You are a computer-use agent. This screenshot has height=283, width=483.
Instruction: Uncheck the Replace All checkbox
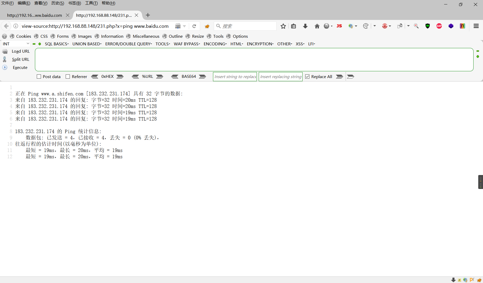coord(307,76)
